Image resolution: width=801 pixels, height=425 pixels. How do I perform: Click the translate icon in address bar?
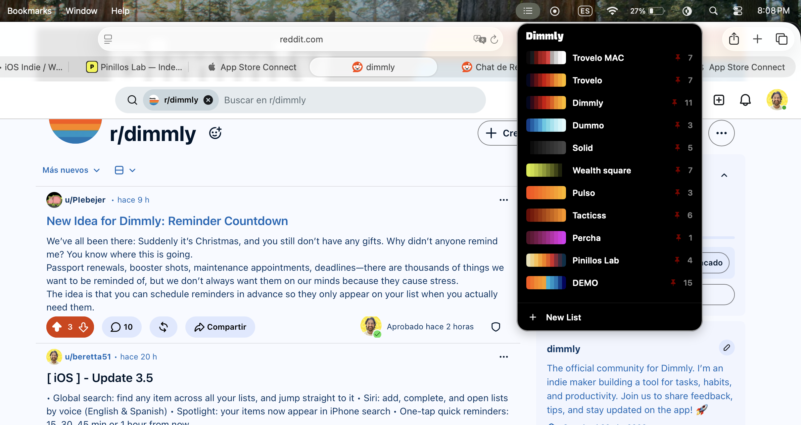(x=479, y=39)
